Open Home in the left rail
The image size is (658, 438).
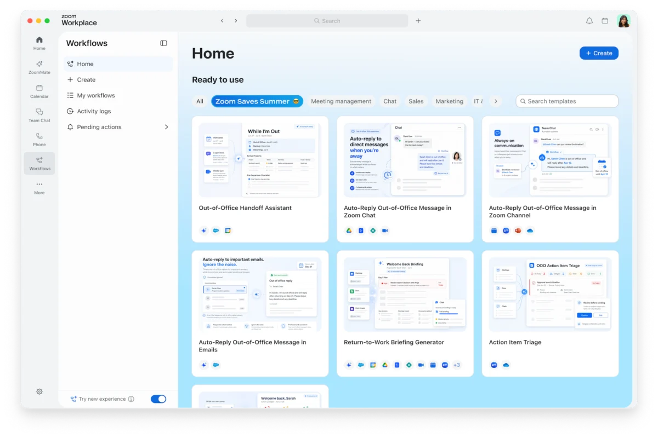[39, 43]
